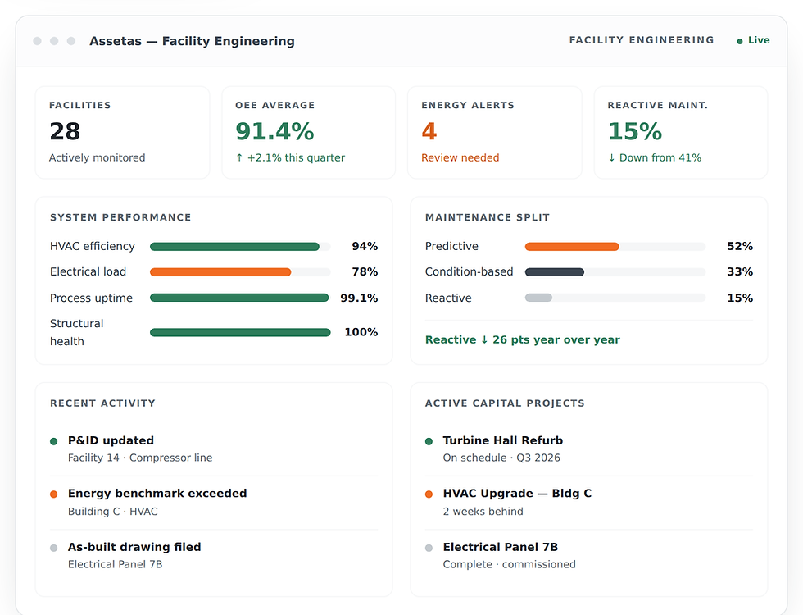Open the Electrical Panel 7B project title
Screen dimensions: 803x615
(501, 548)
